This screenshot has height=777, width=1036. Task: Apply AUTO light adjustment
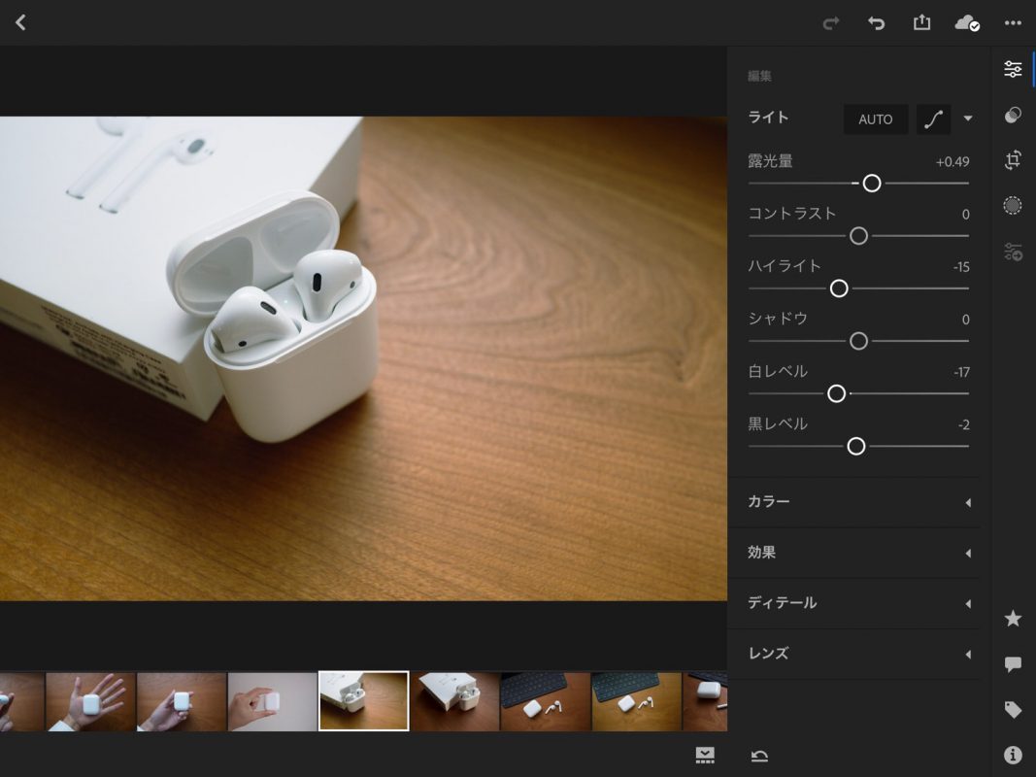[x=876, y=119]
